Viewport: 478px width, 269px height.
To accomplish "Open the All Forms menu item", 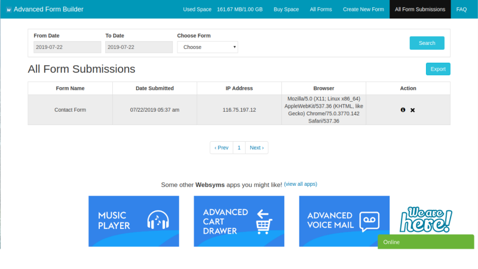I will pos(321,10).
